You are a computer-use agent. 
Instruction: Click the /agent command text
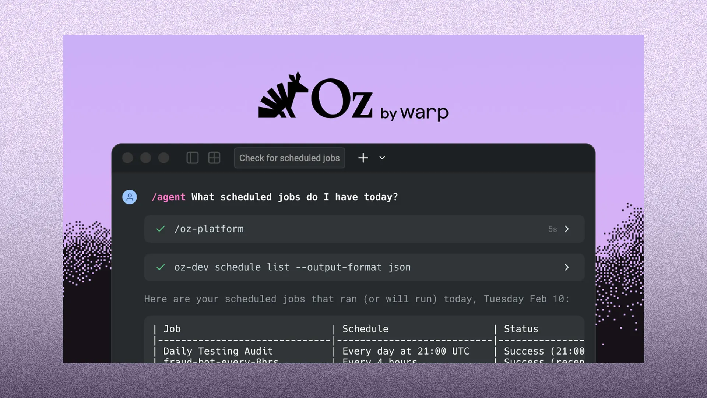(169, 197)
